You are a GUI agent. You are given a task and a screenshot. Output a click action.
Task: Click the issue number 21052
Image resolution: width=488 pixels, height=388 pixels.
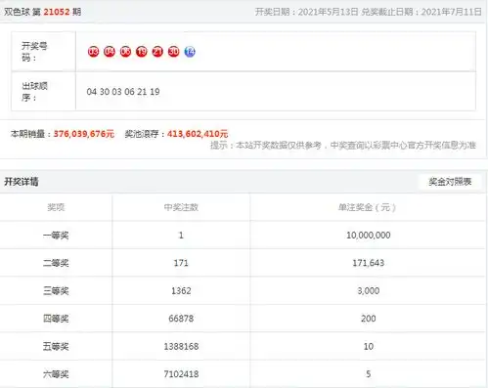coord(57,12)
